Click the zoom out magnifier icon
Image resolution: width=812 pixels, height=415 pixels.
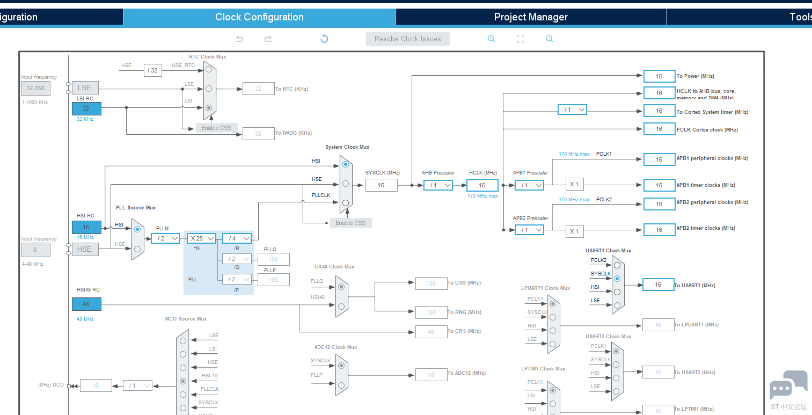point(549,39)
